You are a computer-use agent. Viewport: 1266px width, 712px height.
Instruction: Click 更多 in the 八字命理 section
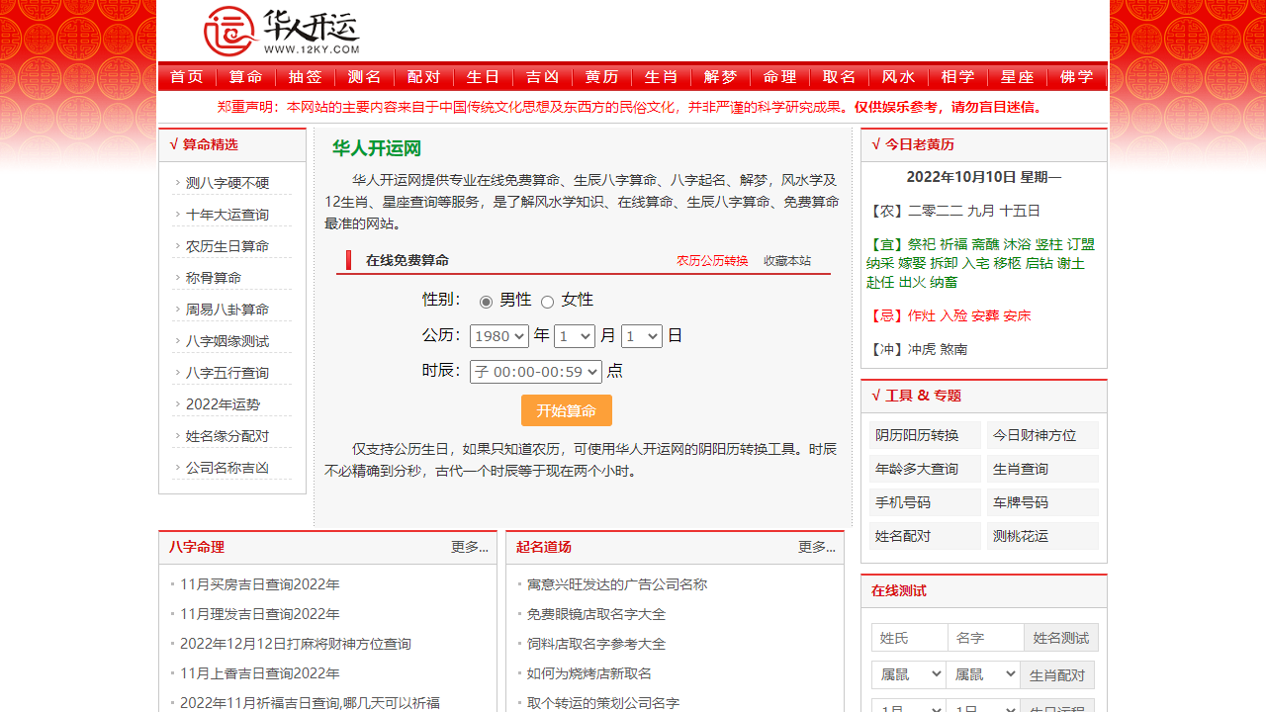point(470,547)
